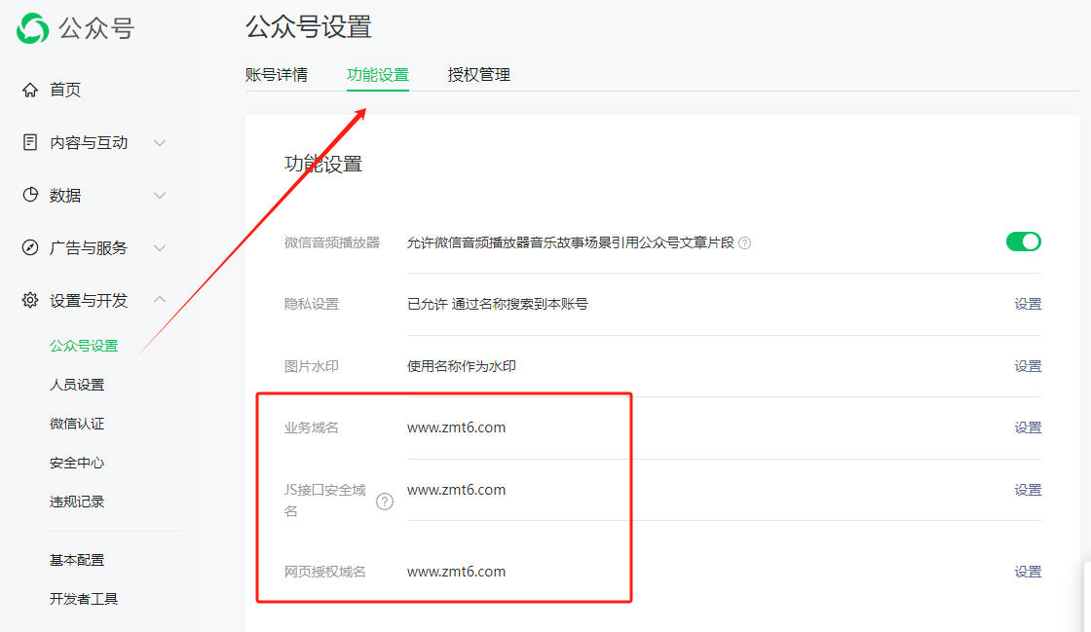
Task: Click the 内容与互动 document icon
Action: (30, 142)
